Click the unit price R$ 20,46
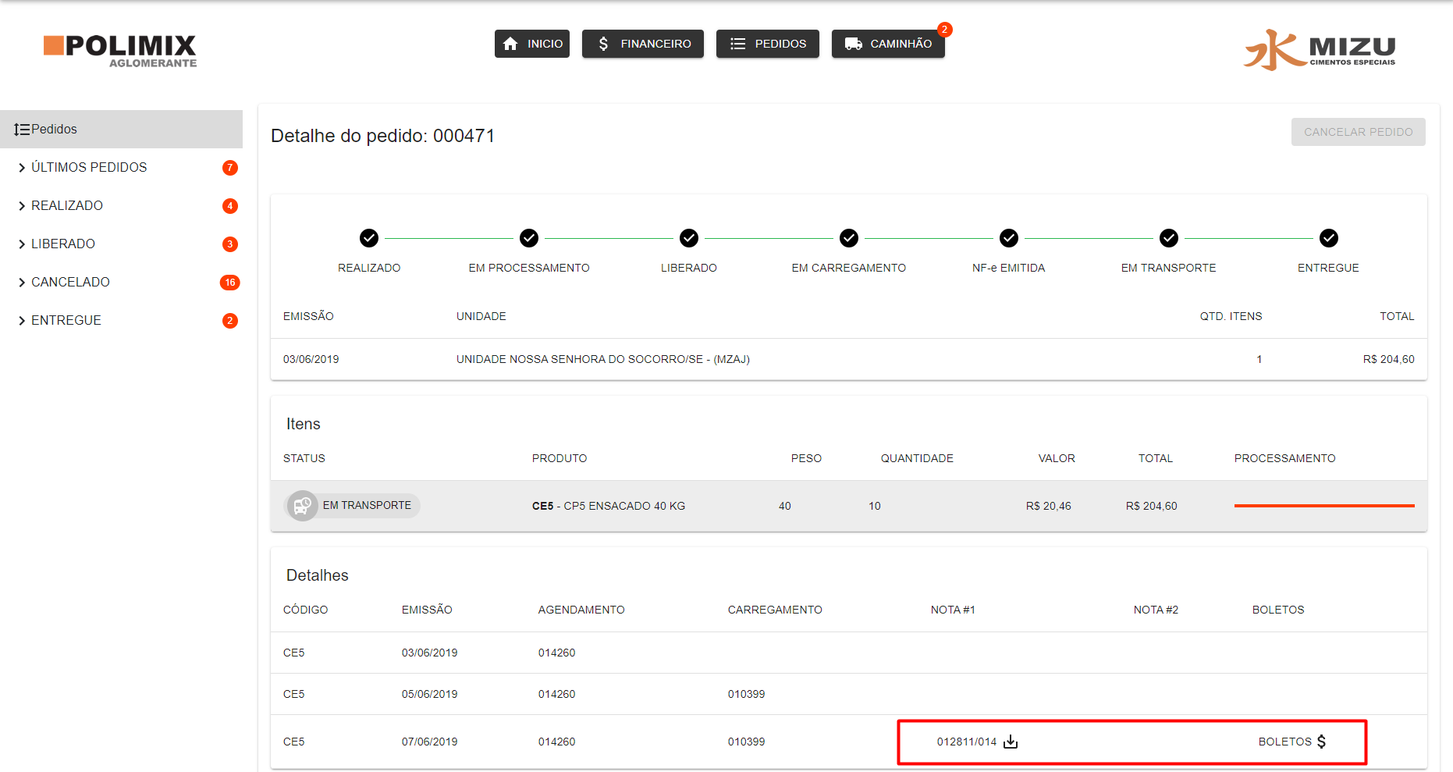Image resolution: width=1453 pixels, height=772 pixels. tap(1049, 506)
